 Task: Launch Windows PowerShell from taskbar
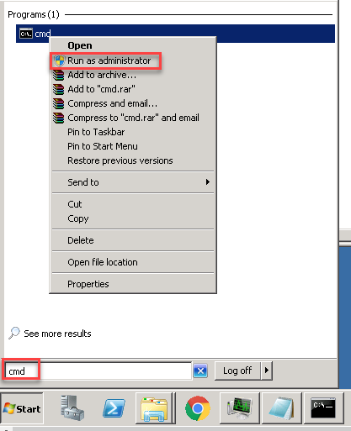pos(114,408)
